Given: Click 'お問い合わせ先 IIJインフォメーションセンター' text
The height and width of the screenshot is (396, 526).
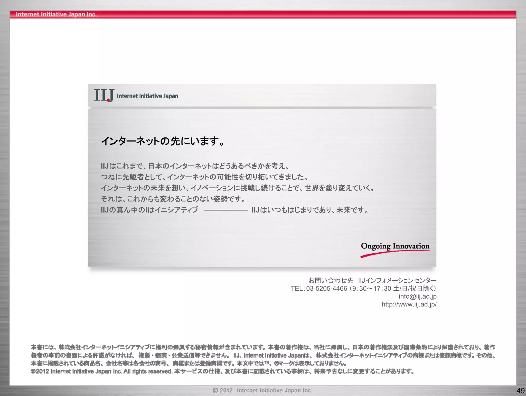Looking at the screenshot, I should pos(372,280).
